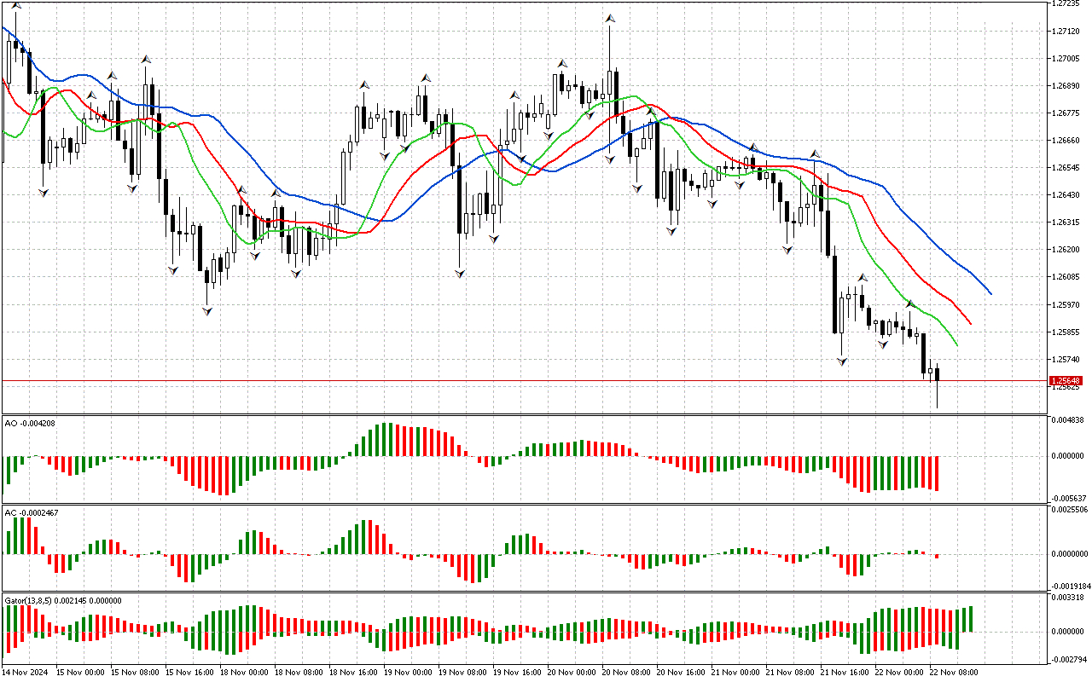Select the AC -0.0002467 indicator label

[32, 512]
